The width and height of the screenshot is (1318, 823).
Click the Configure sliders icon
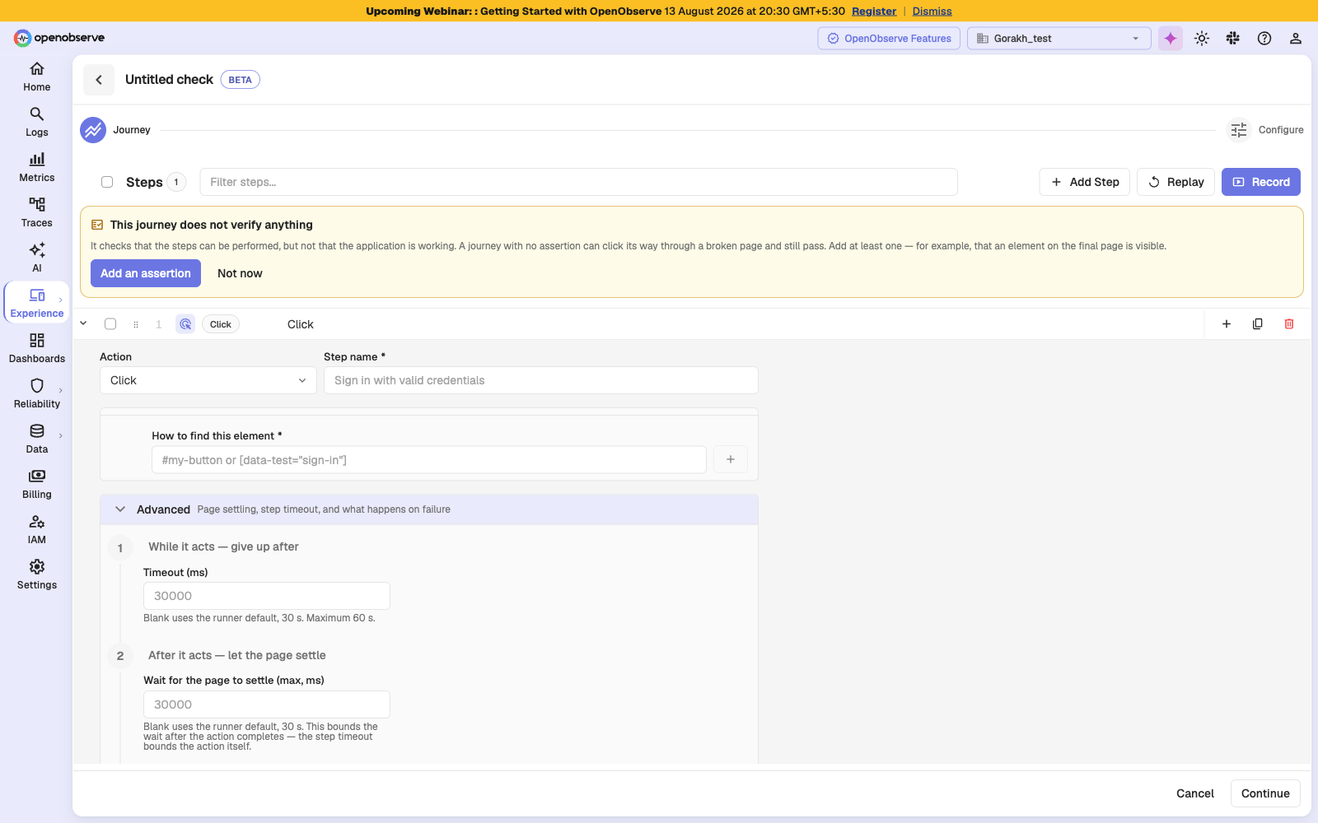[x=1239, y=130]
